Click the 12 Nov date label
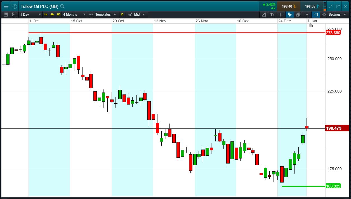Viewport: 351px width, 199px height. pos(160,21)
